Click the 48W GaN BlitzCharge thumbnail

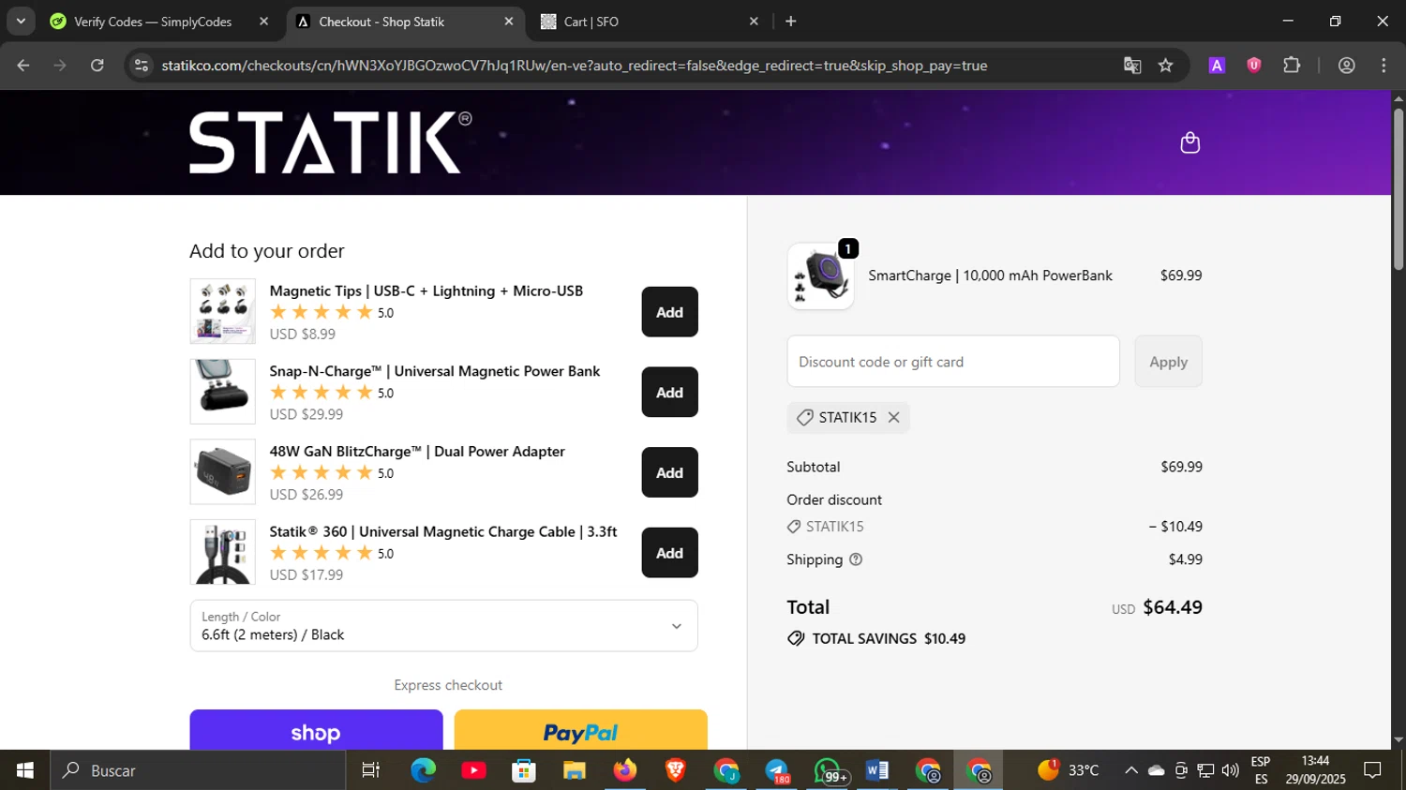click(222, 472)
